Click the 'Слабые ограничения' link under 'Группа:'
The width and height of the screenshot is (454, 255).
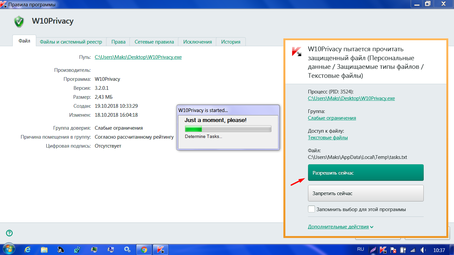[x=332, y=118]
